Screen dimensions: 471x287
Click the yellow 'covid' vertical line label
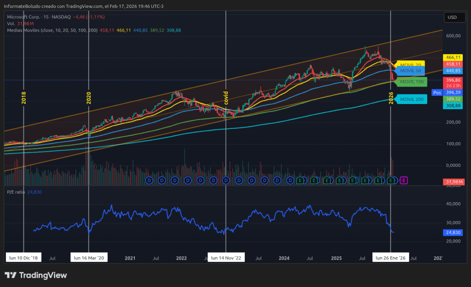pyautogui.click(x=226, y=98)
